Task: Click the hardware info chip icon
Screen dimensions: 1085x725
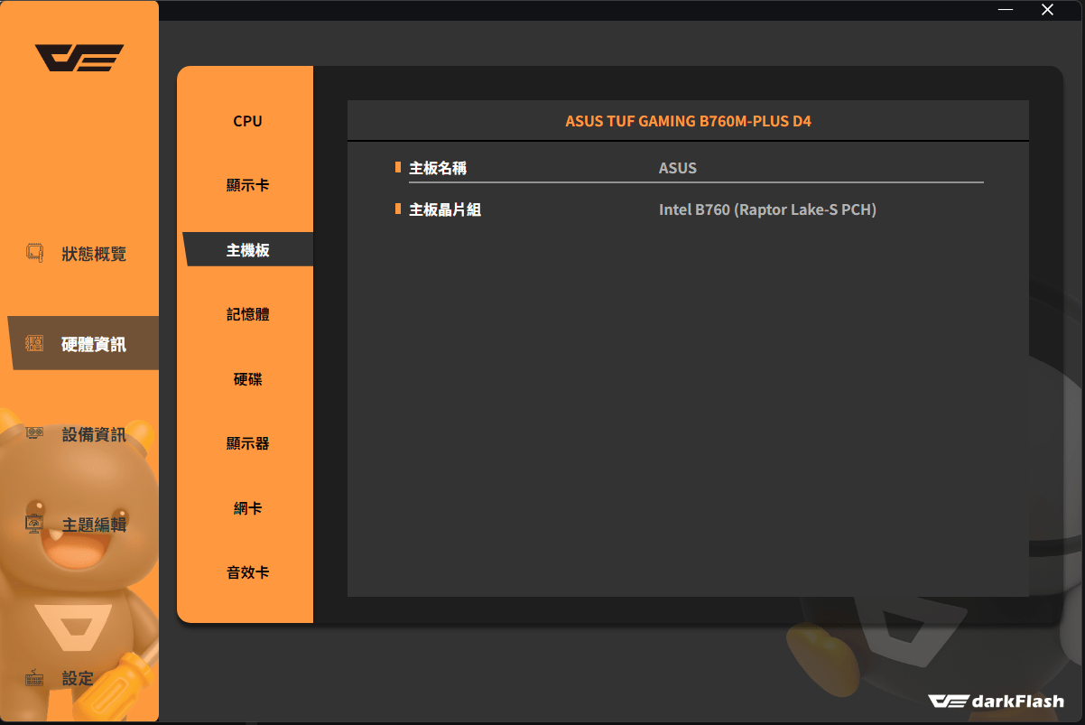Action: pos(34,344)
